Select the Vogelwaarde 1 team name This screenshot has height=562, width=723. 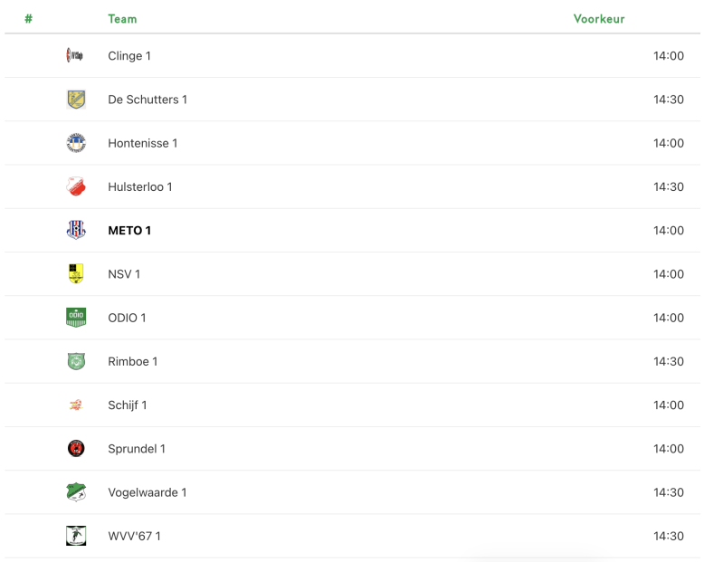[x=147, y=492]
